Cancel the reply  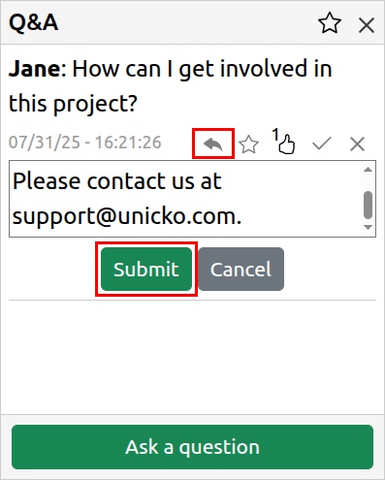click(241, 269)
